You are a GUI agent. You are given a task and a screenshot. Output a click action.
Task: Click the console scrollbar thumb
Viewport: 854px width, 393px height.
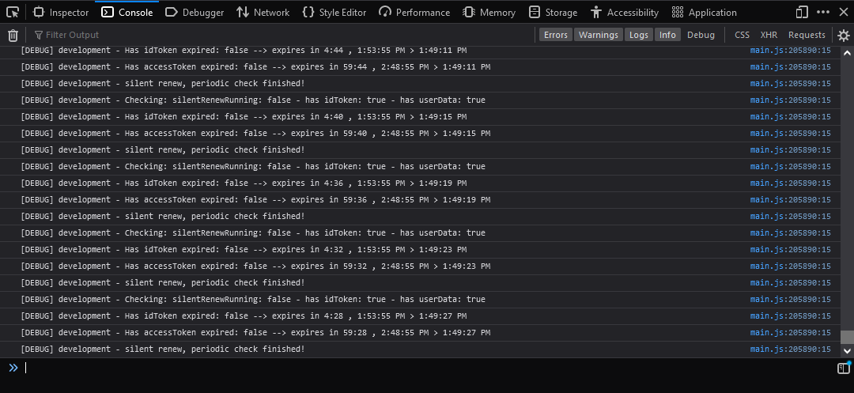tap(846, 337)
